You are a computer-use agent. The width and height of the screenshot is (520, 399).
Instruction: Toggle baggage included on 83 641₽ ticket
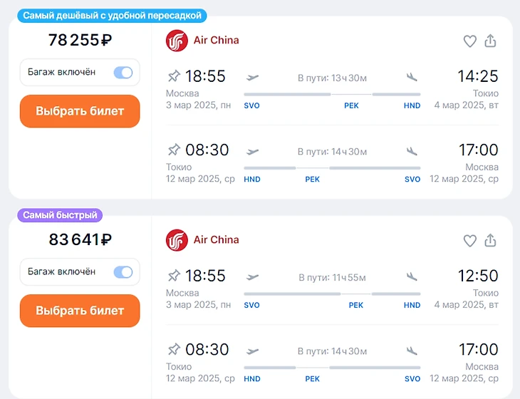pos(123,271)
